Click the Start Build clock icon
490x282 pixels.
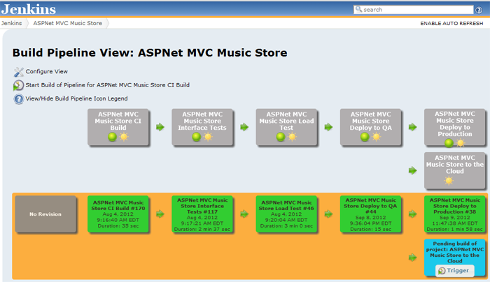click(x=18, y=85)
